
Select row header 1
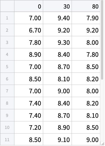pos(7,18)
